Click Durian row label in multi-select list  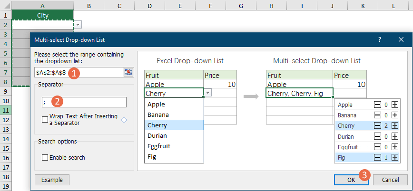click(x=346, y=136)
